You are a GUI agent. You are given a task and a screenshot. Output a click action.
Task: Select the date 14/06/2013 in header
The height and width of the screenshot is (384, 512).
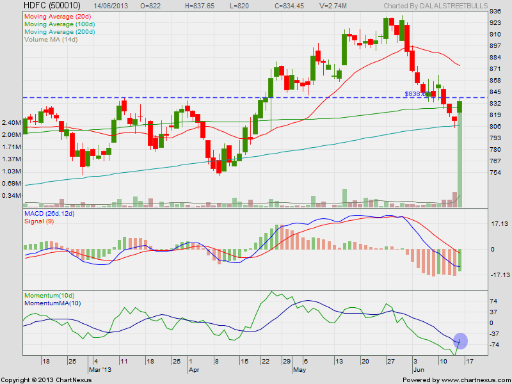[x=111, y=6]
